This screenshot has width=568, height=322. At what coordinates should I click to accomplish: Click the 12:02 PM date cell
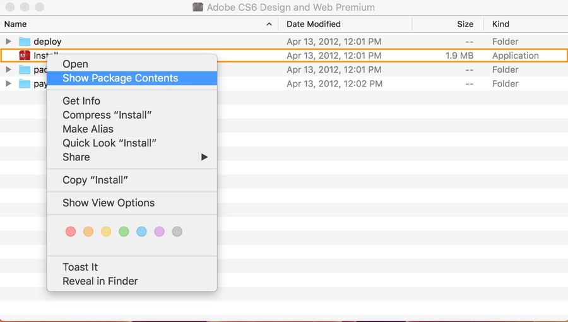click(x=334, y=84)
